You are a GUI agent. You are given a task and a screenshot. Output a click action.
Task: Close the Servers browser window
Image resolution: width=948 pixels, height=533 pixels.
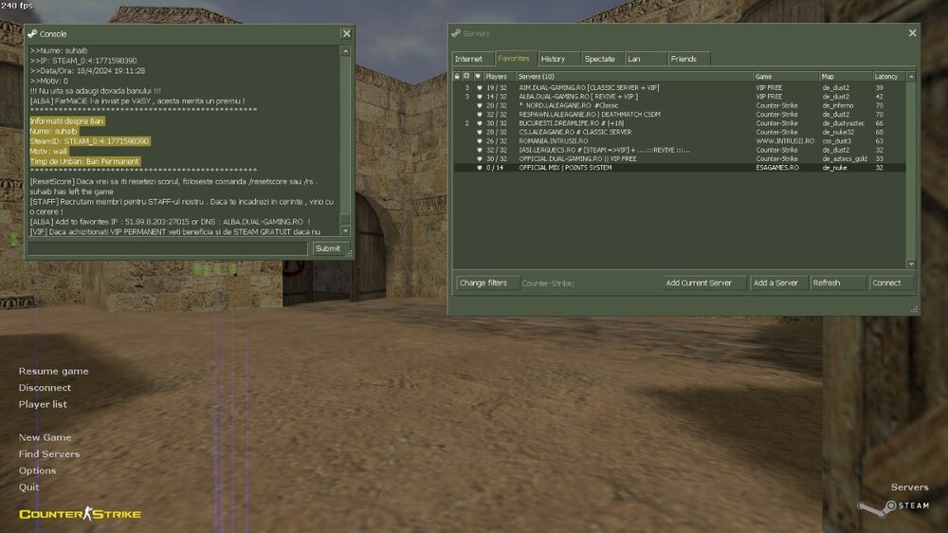point(912,33)
